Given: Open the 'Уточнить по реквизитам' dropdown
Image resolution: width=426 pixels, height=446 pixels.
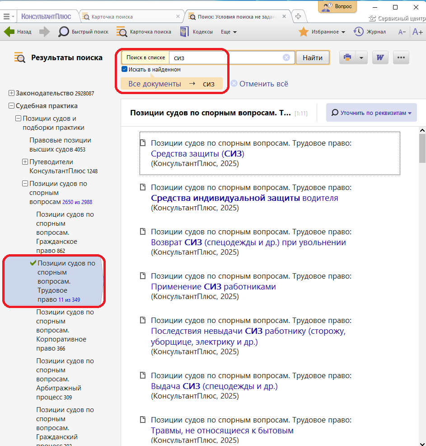Looking at the screenshot, I should pos(371,113).
